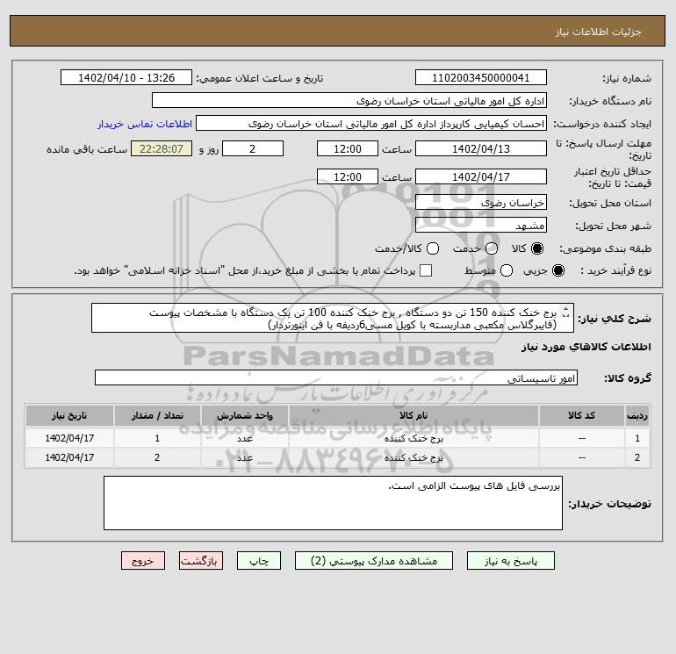Click the response deadline date 1402/04/13
This screenshot has height=654, width=676.
(481, 148)
